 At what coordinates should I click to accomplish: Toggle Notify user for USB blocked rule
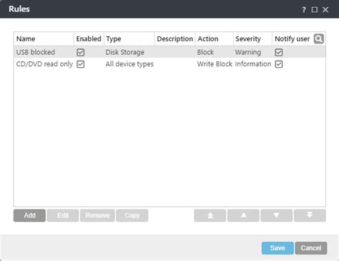pos(279,52)
